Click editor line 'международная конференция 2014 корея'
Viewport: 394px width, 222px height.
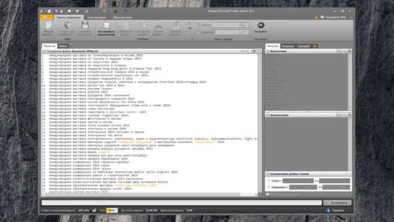pos(80,165)
